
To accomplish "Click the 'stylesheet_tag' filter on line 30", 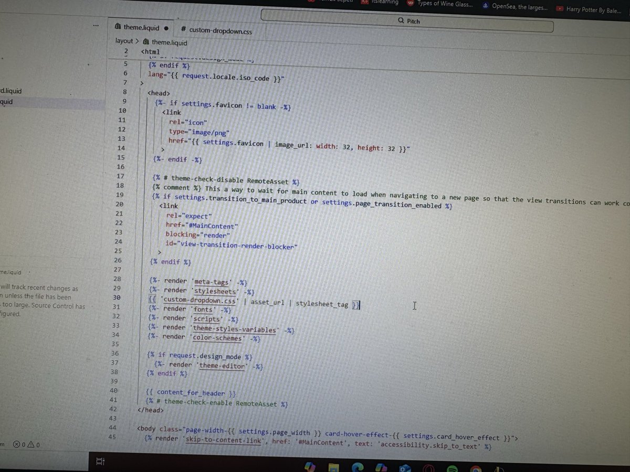I will coord(322,304).
